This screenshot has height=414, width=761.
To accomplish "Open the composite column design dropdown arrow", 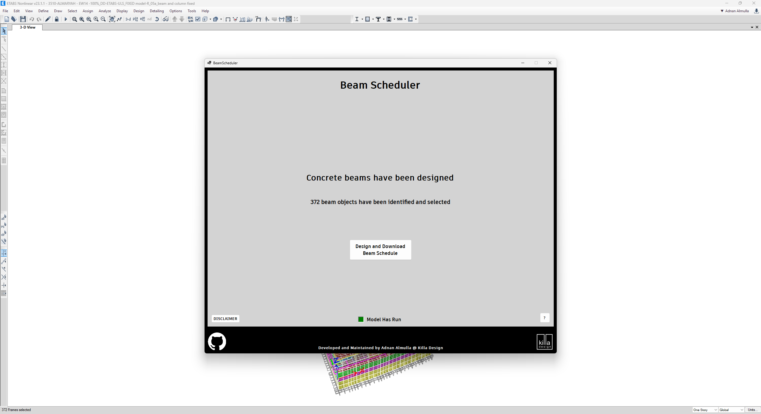I will tap(394, 19).
